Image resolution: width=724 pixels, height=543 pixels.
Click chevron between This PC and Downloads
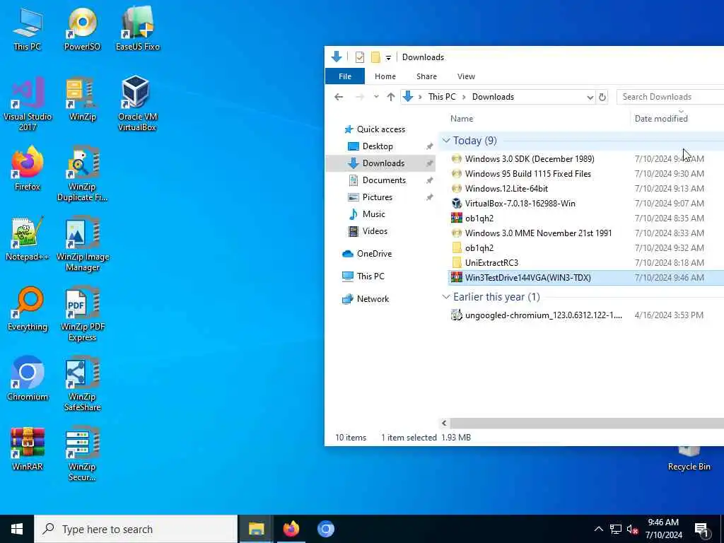(463, 97)
